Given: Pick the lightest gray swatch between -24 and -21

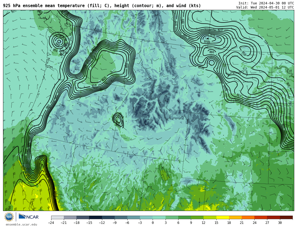Looking at the screenshot, I should [57, 217].
